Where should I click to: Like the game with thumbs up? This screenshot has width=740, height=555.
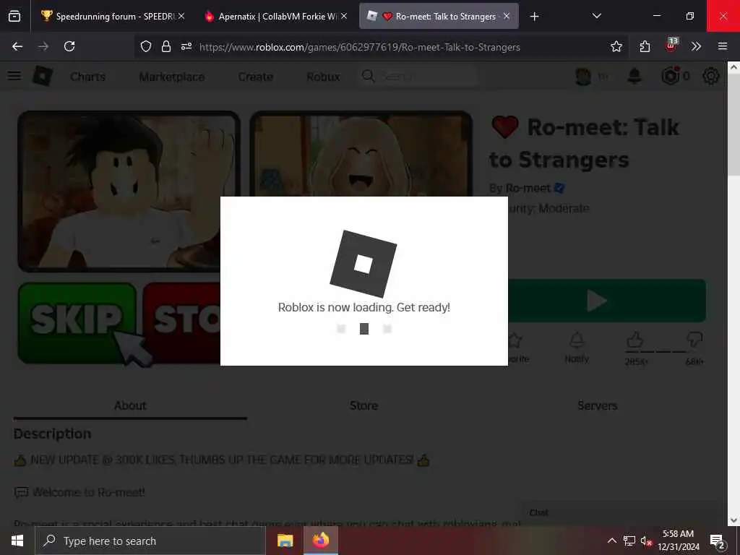pos(636,340)
